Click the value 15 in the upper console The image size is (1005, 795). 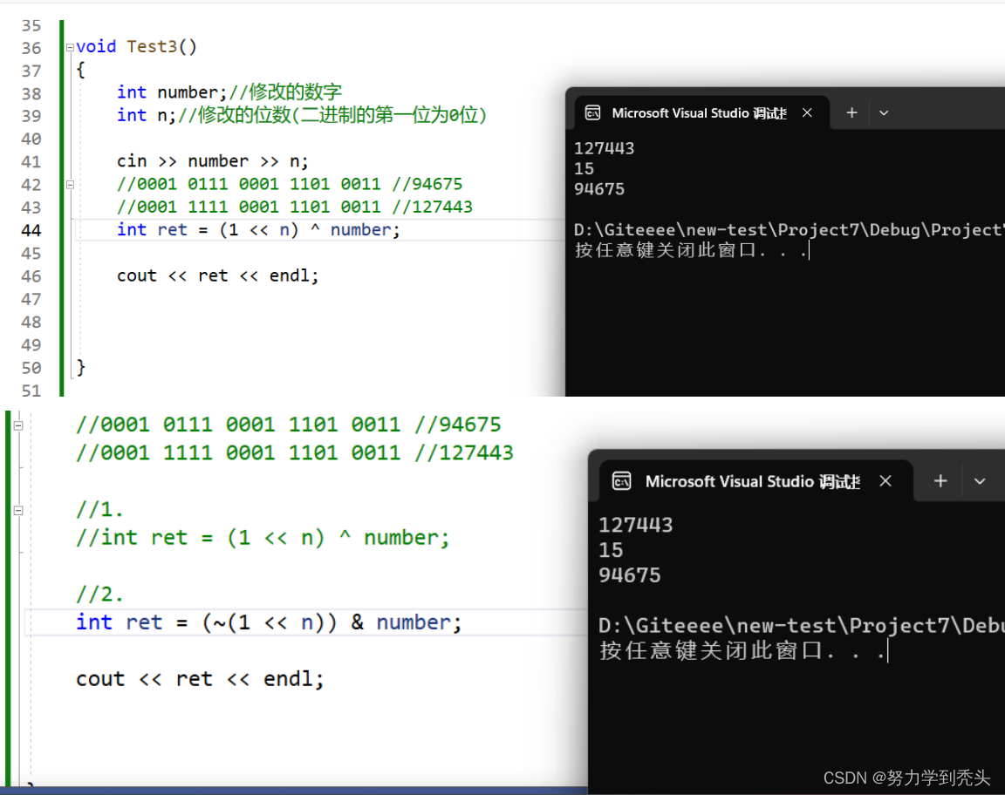point(584,169)
